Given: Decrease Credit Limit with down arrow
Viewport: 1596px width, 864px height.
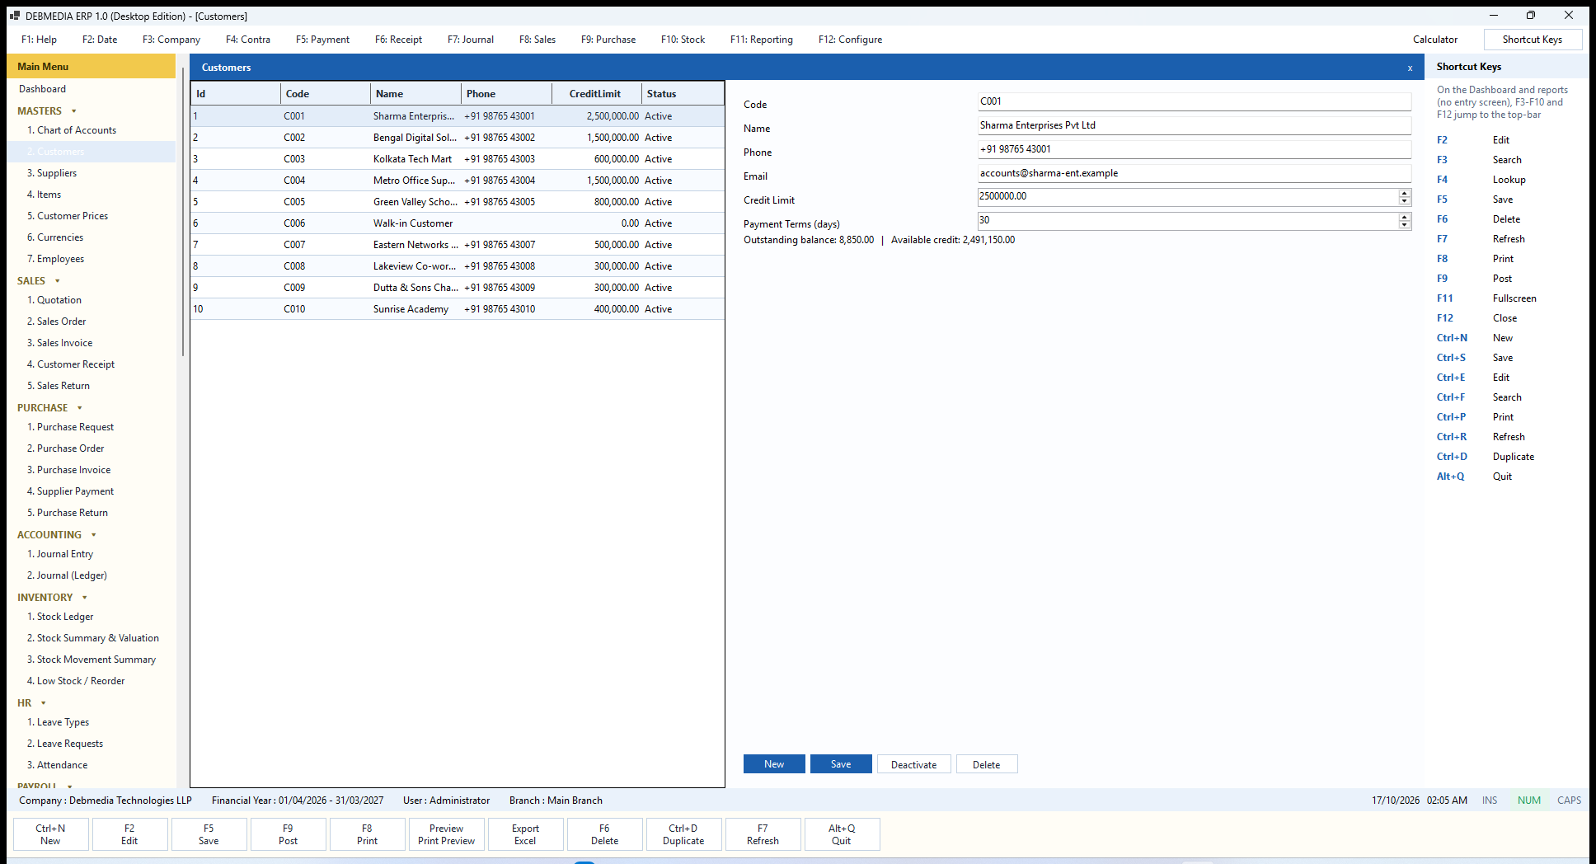Looking at the screenshot, I should pos(1405,201).
